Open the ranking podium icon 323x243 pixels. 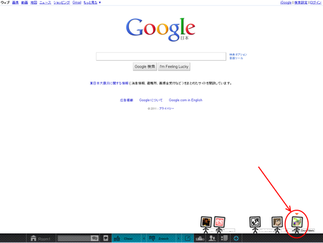click(x=200, y=238)
